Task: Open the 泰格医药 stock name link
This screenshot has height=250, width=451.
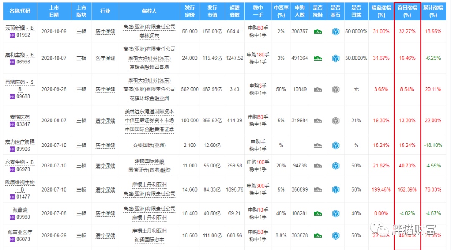Action: point(19,117)
